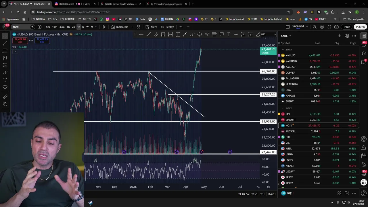The image size is (368, 207).
Task: Select the crosshair cursor tool
Action: (x=5, y=36)
